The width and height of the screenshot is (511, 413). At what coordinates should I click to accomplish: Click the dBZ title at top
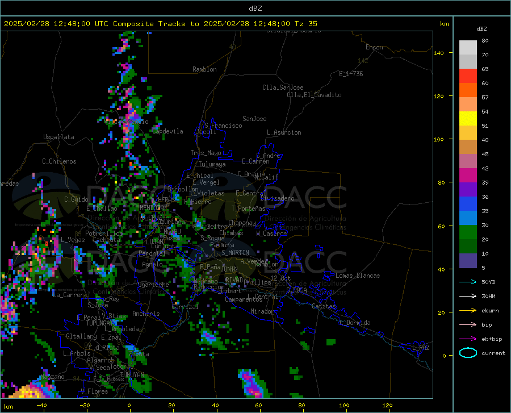pyautogui.click(x=255, y=9)
